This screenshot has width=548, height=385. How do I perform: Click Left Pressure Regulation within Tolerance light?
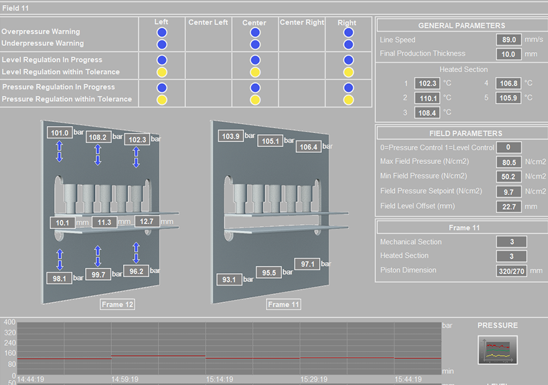(162, 99)
